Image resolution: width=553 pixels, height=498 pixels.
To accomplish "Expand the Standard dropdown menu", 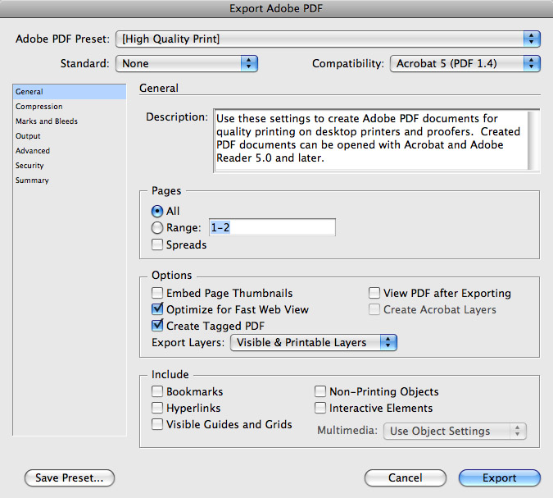I will point(187,63).
